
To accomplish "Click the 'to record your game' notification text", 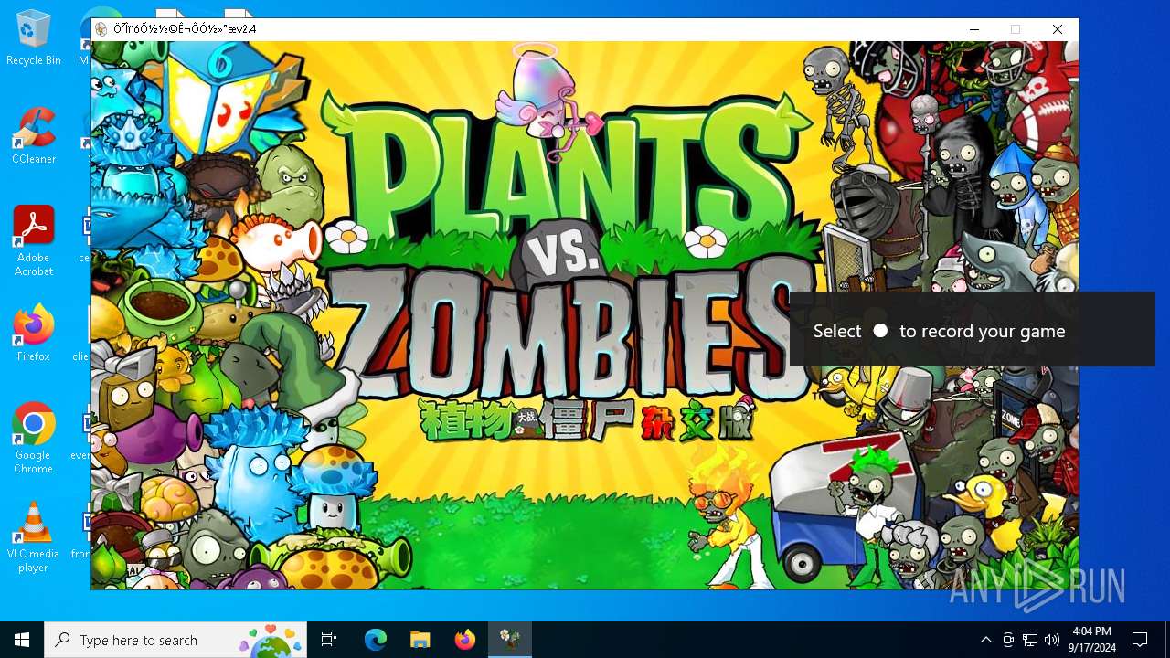I will coord(982,331).
